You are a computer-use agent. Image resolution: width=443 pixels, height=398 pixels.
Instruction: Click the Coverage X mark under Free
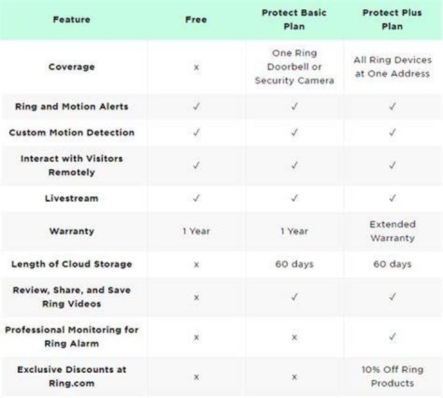click(x=196, y=67)
